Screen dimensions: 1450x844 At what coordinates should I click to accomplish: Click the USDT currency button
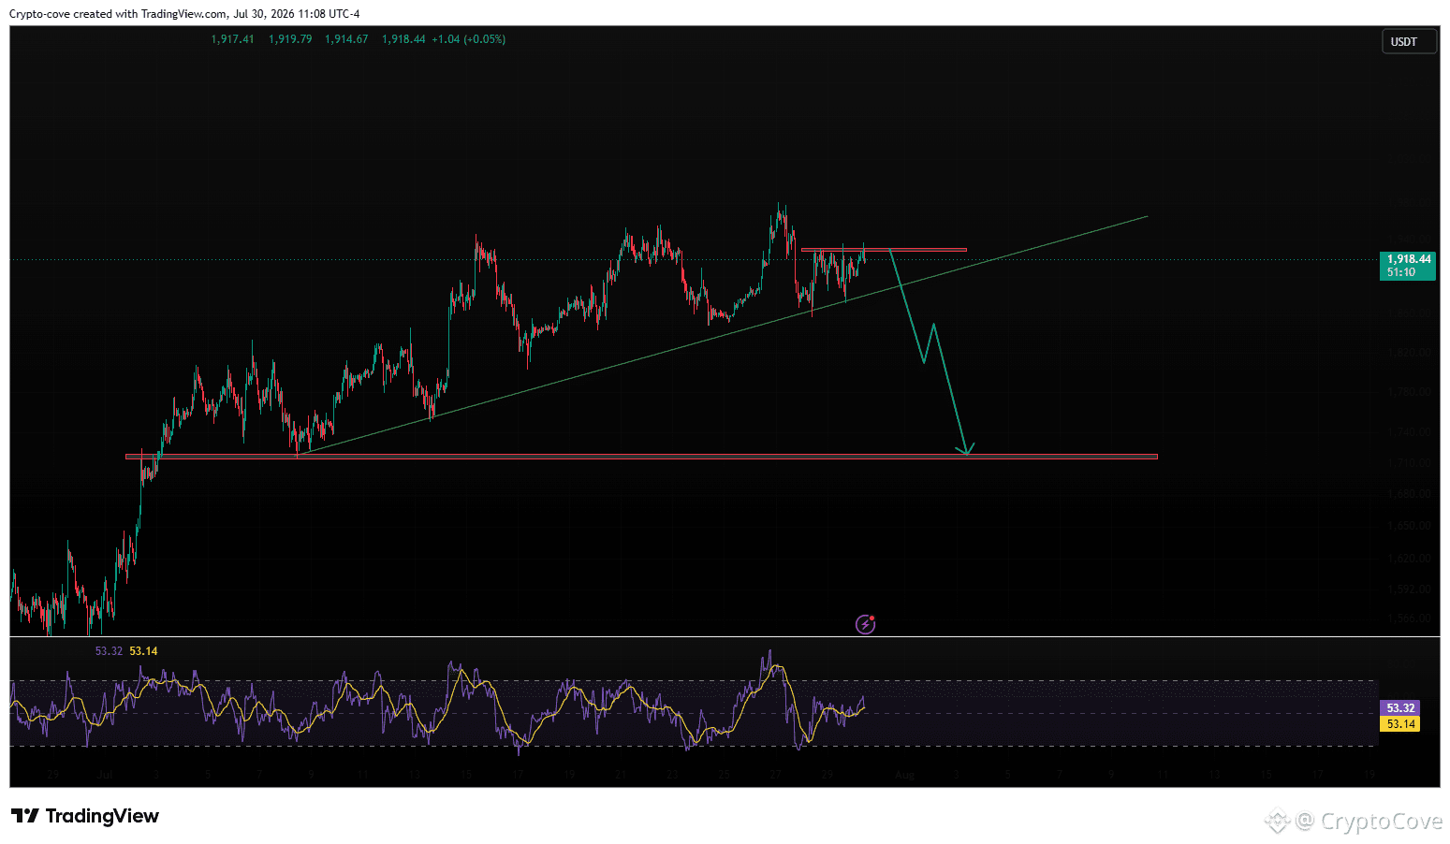(x=1409, y=42)
